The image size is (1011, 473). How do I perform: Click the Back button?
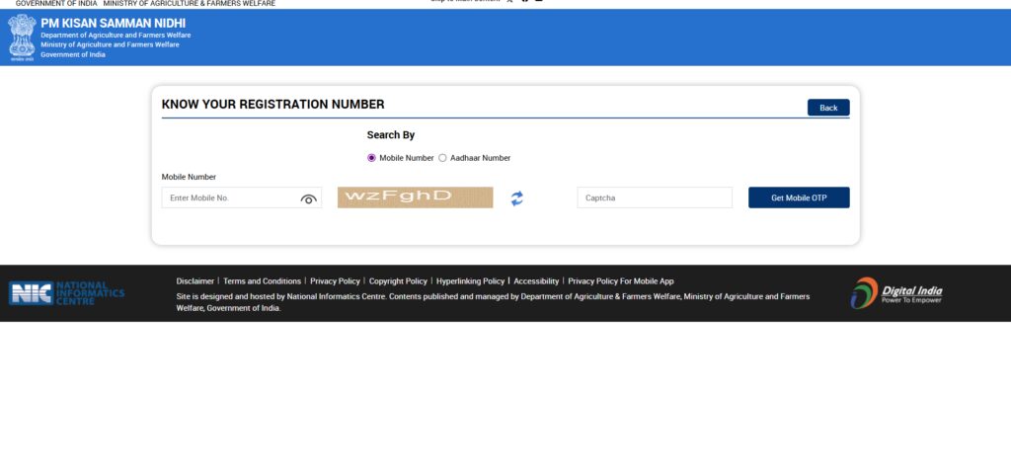point(828,108)
